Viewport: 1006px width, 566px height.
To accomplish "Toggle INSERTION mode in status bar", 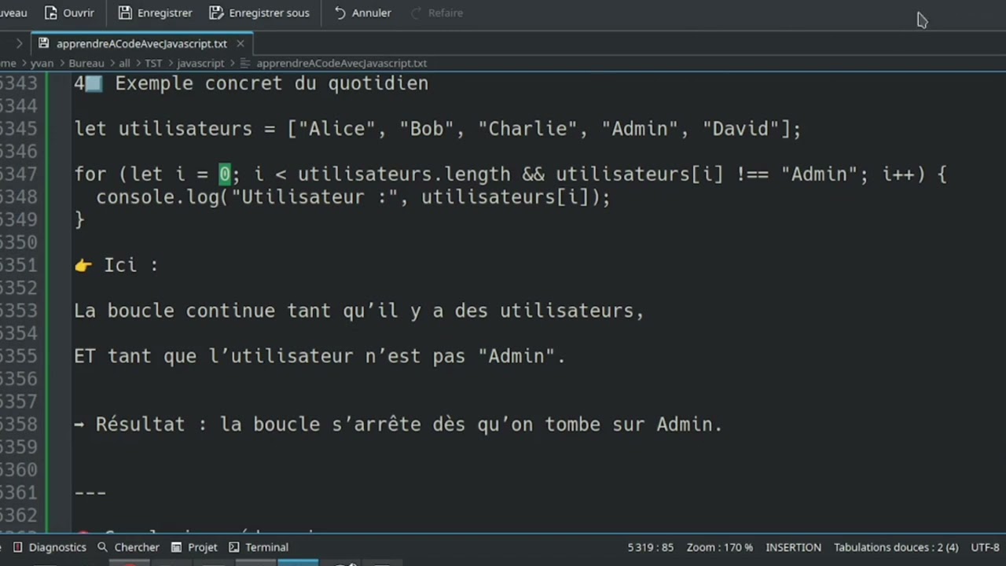I will [793, 547].
